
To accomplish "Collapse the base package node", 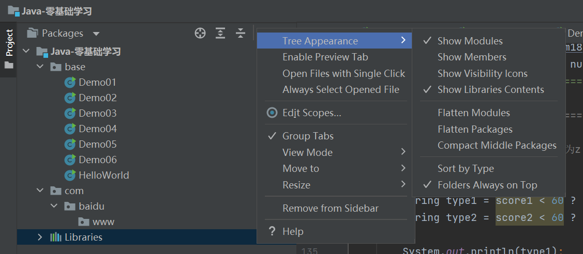I will click(40, 67).
